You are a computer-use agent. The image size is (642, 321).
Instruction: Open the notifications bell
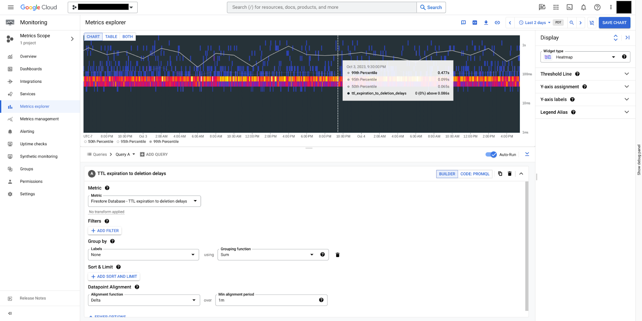pos(583,7)
